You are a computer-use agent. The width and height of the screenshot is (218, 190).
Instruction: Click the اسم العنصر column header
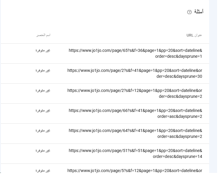coord(43,35)
